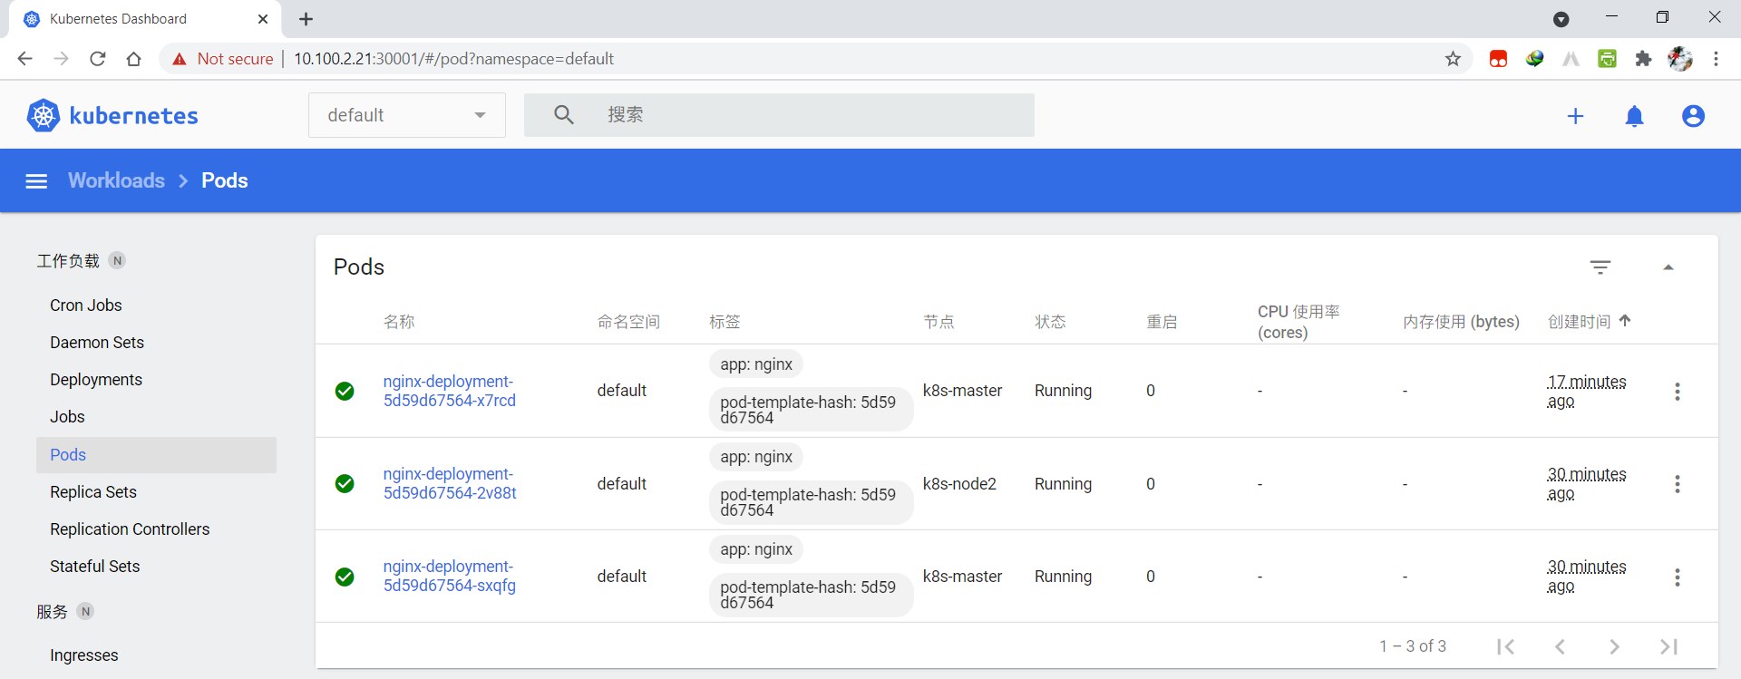Image resolution: width=1741 pixels, height=679 pixels.
Task: Click 17 minutes ago timestamp
Action: pyautogui.click(x=1586, y=392)
